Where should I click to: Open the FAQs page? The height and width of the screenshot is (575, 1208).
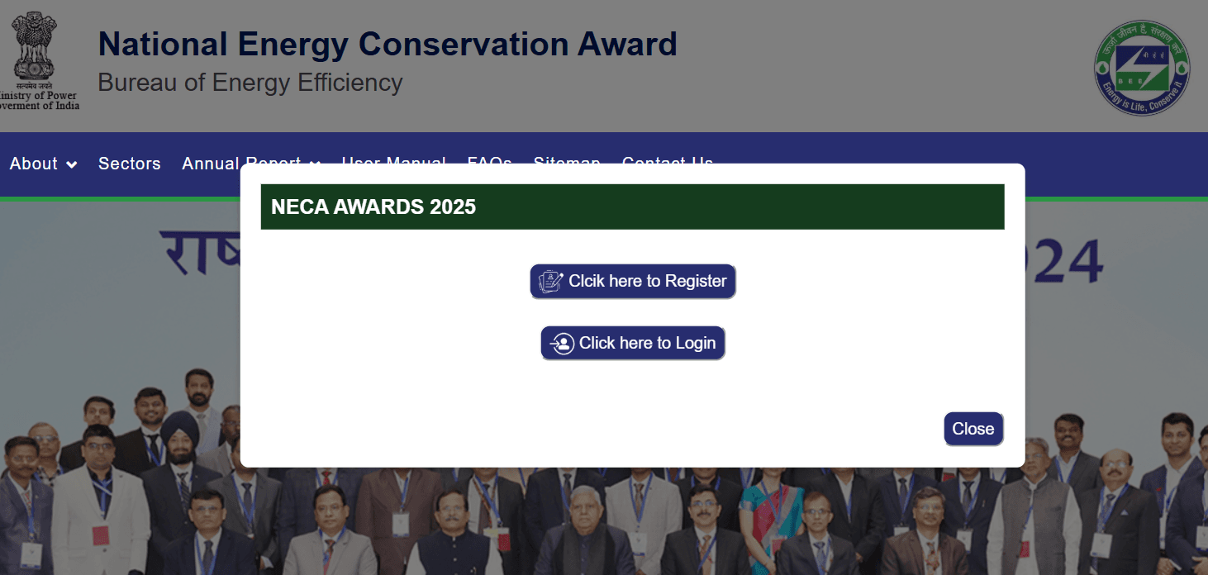click(489, 162)
